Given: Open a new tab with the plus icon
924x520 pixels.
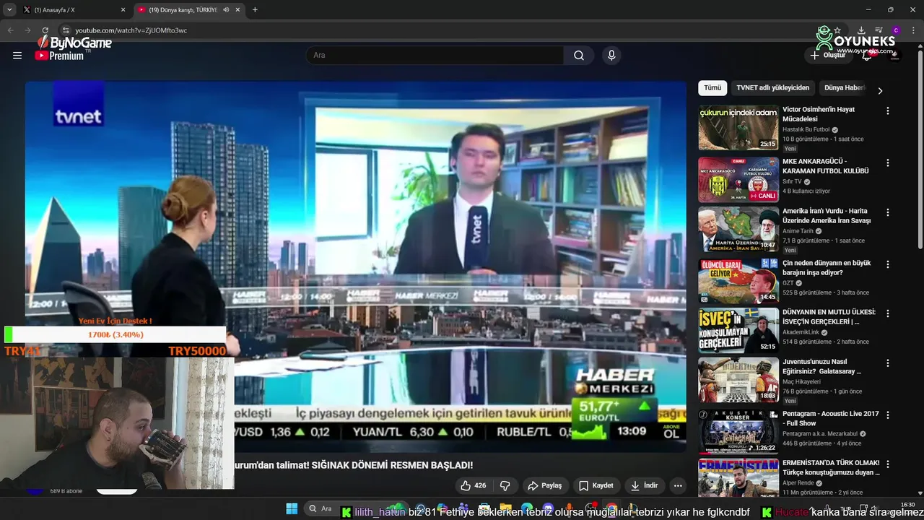Looking at the screenshot, I should click(x=255, y=9).
